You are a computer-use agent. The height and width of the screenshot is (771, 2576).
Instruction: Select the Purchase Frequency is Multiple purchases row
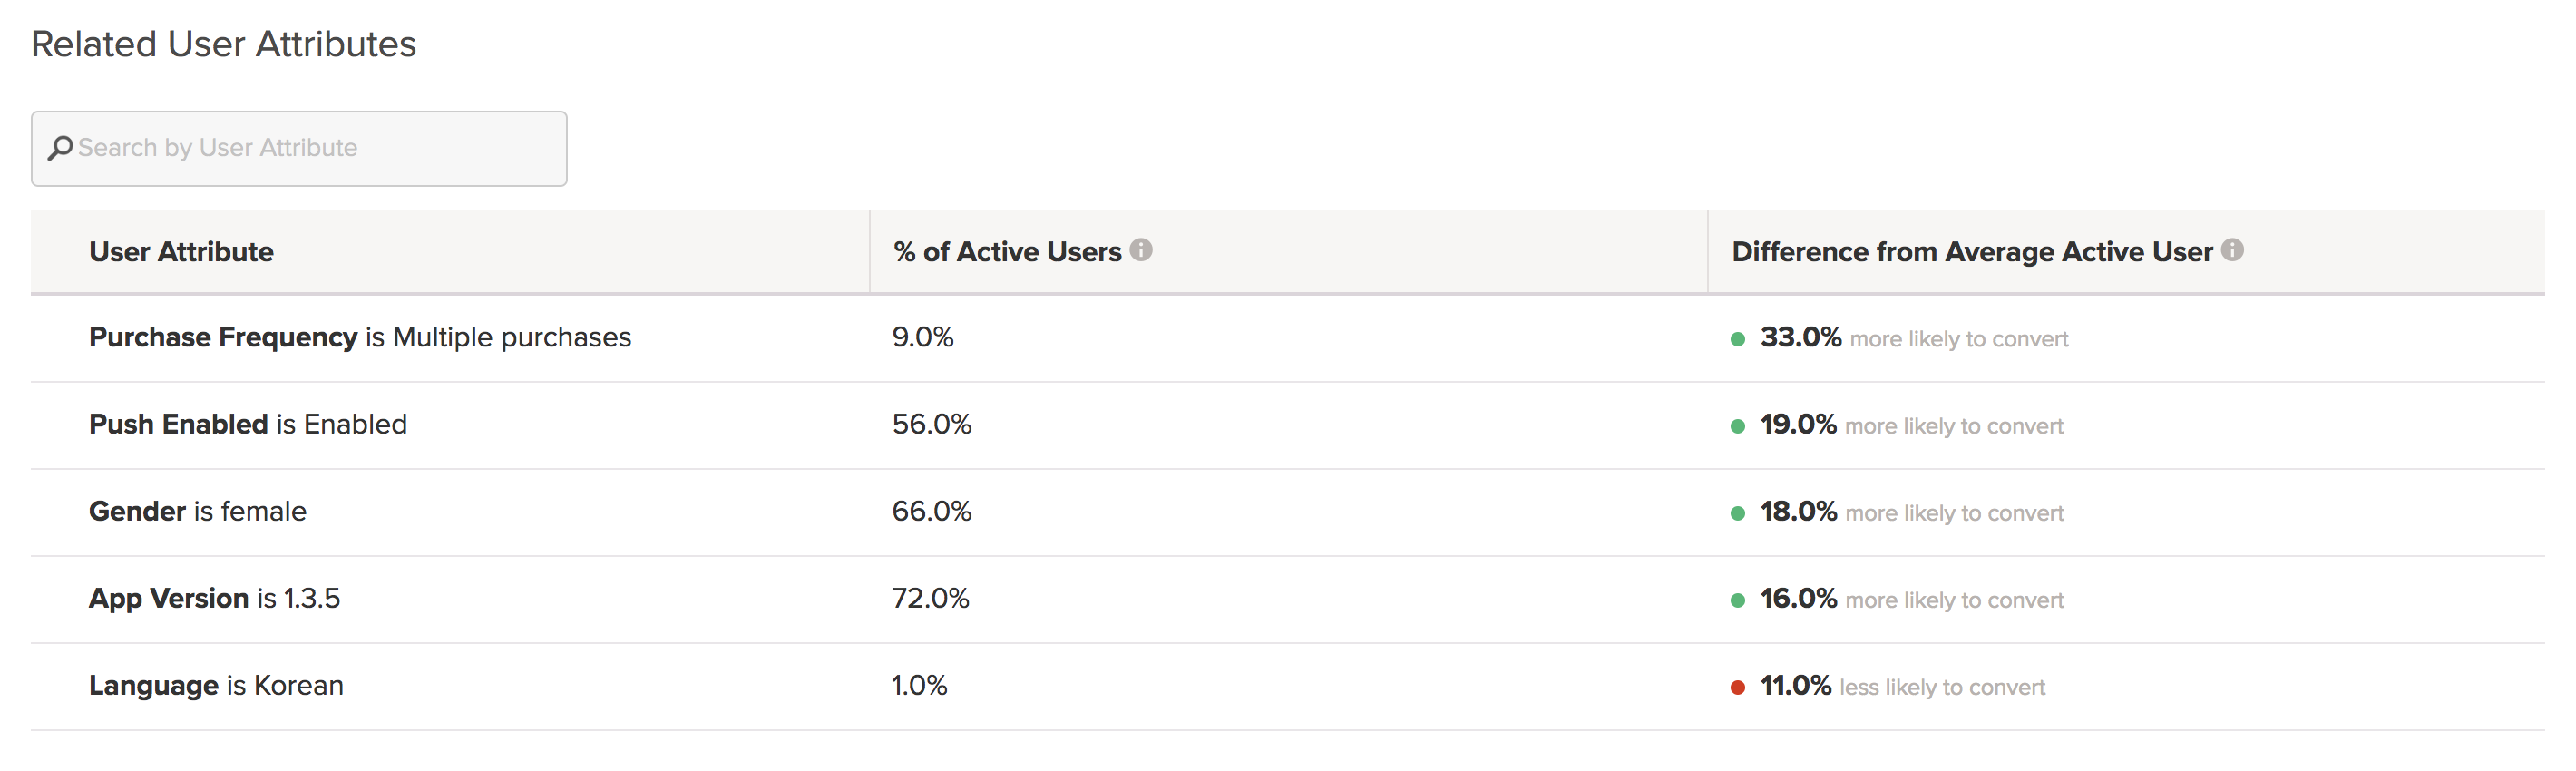[360, 338]
